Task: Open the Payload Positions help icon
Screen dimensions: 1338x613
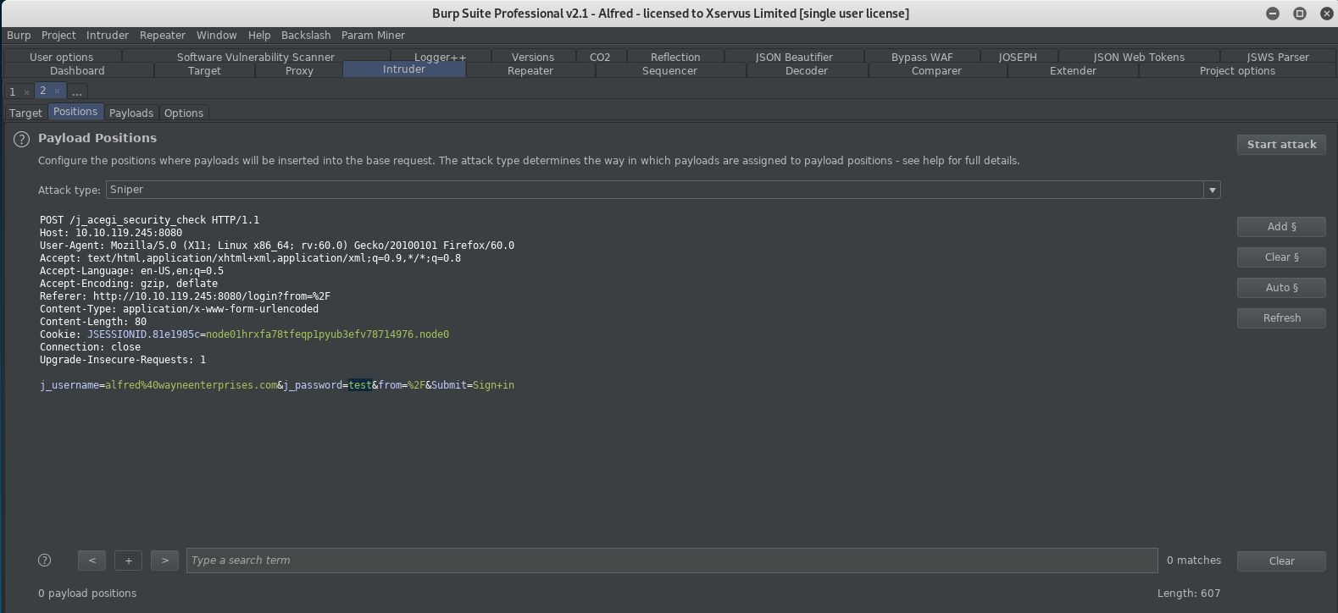Action: click(x=22, y=140)
